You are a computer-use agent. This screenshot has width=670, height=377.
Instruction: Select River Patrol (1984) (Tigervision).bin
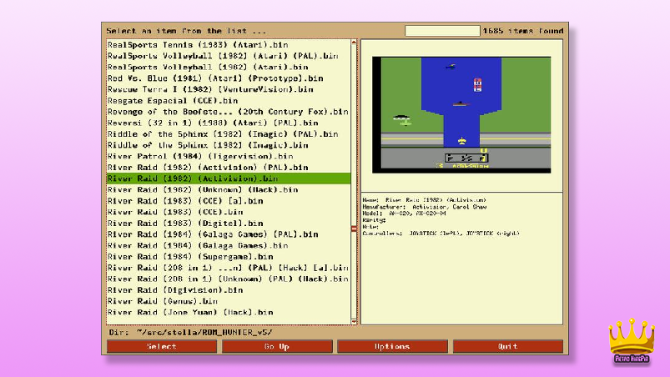[229, 156]
